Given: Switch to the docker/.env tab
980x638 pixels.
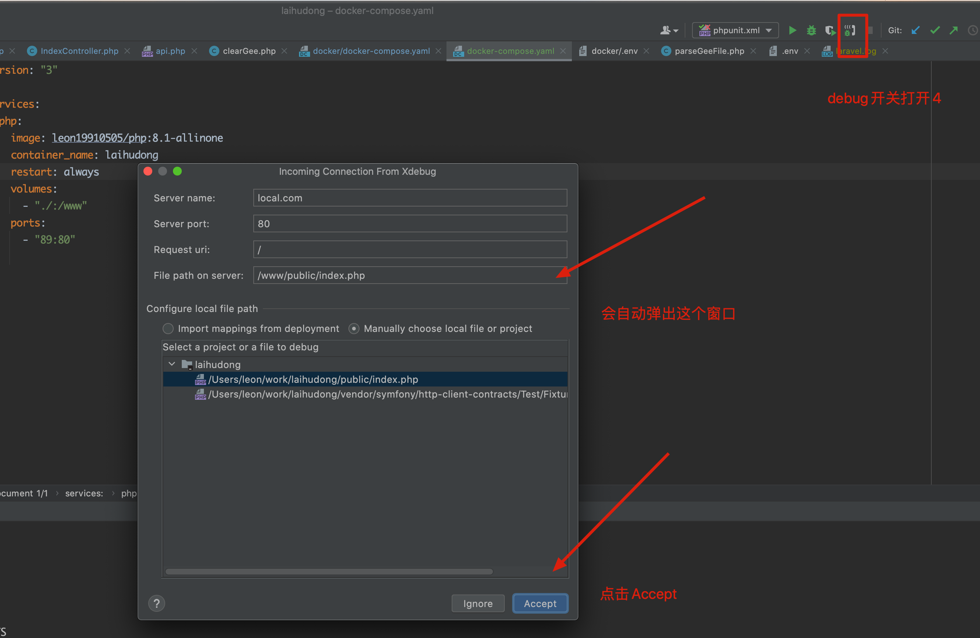Looking at the screenshot, I should coord(614,51).
